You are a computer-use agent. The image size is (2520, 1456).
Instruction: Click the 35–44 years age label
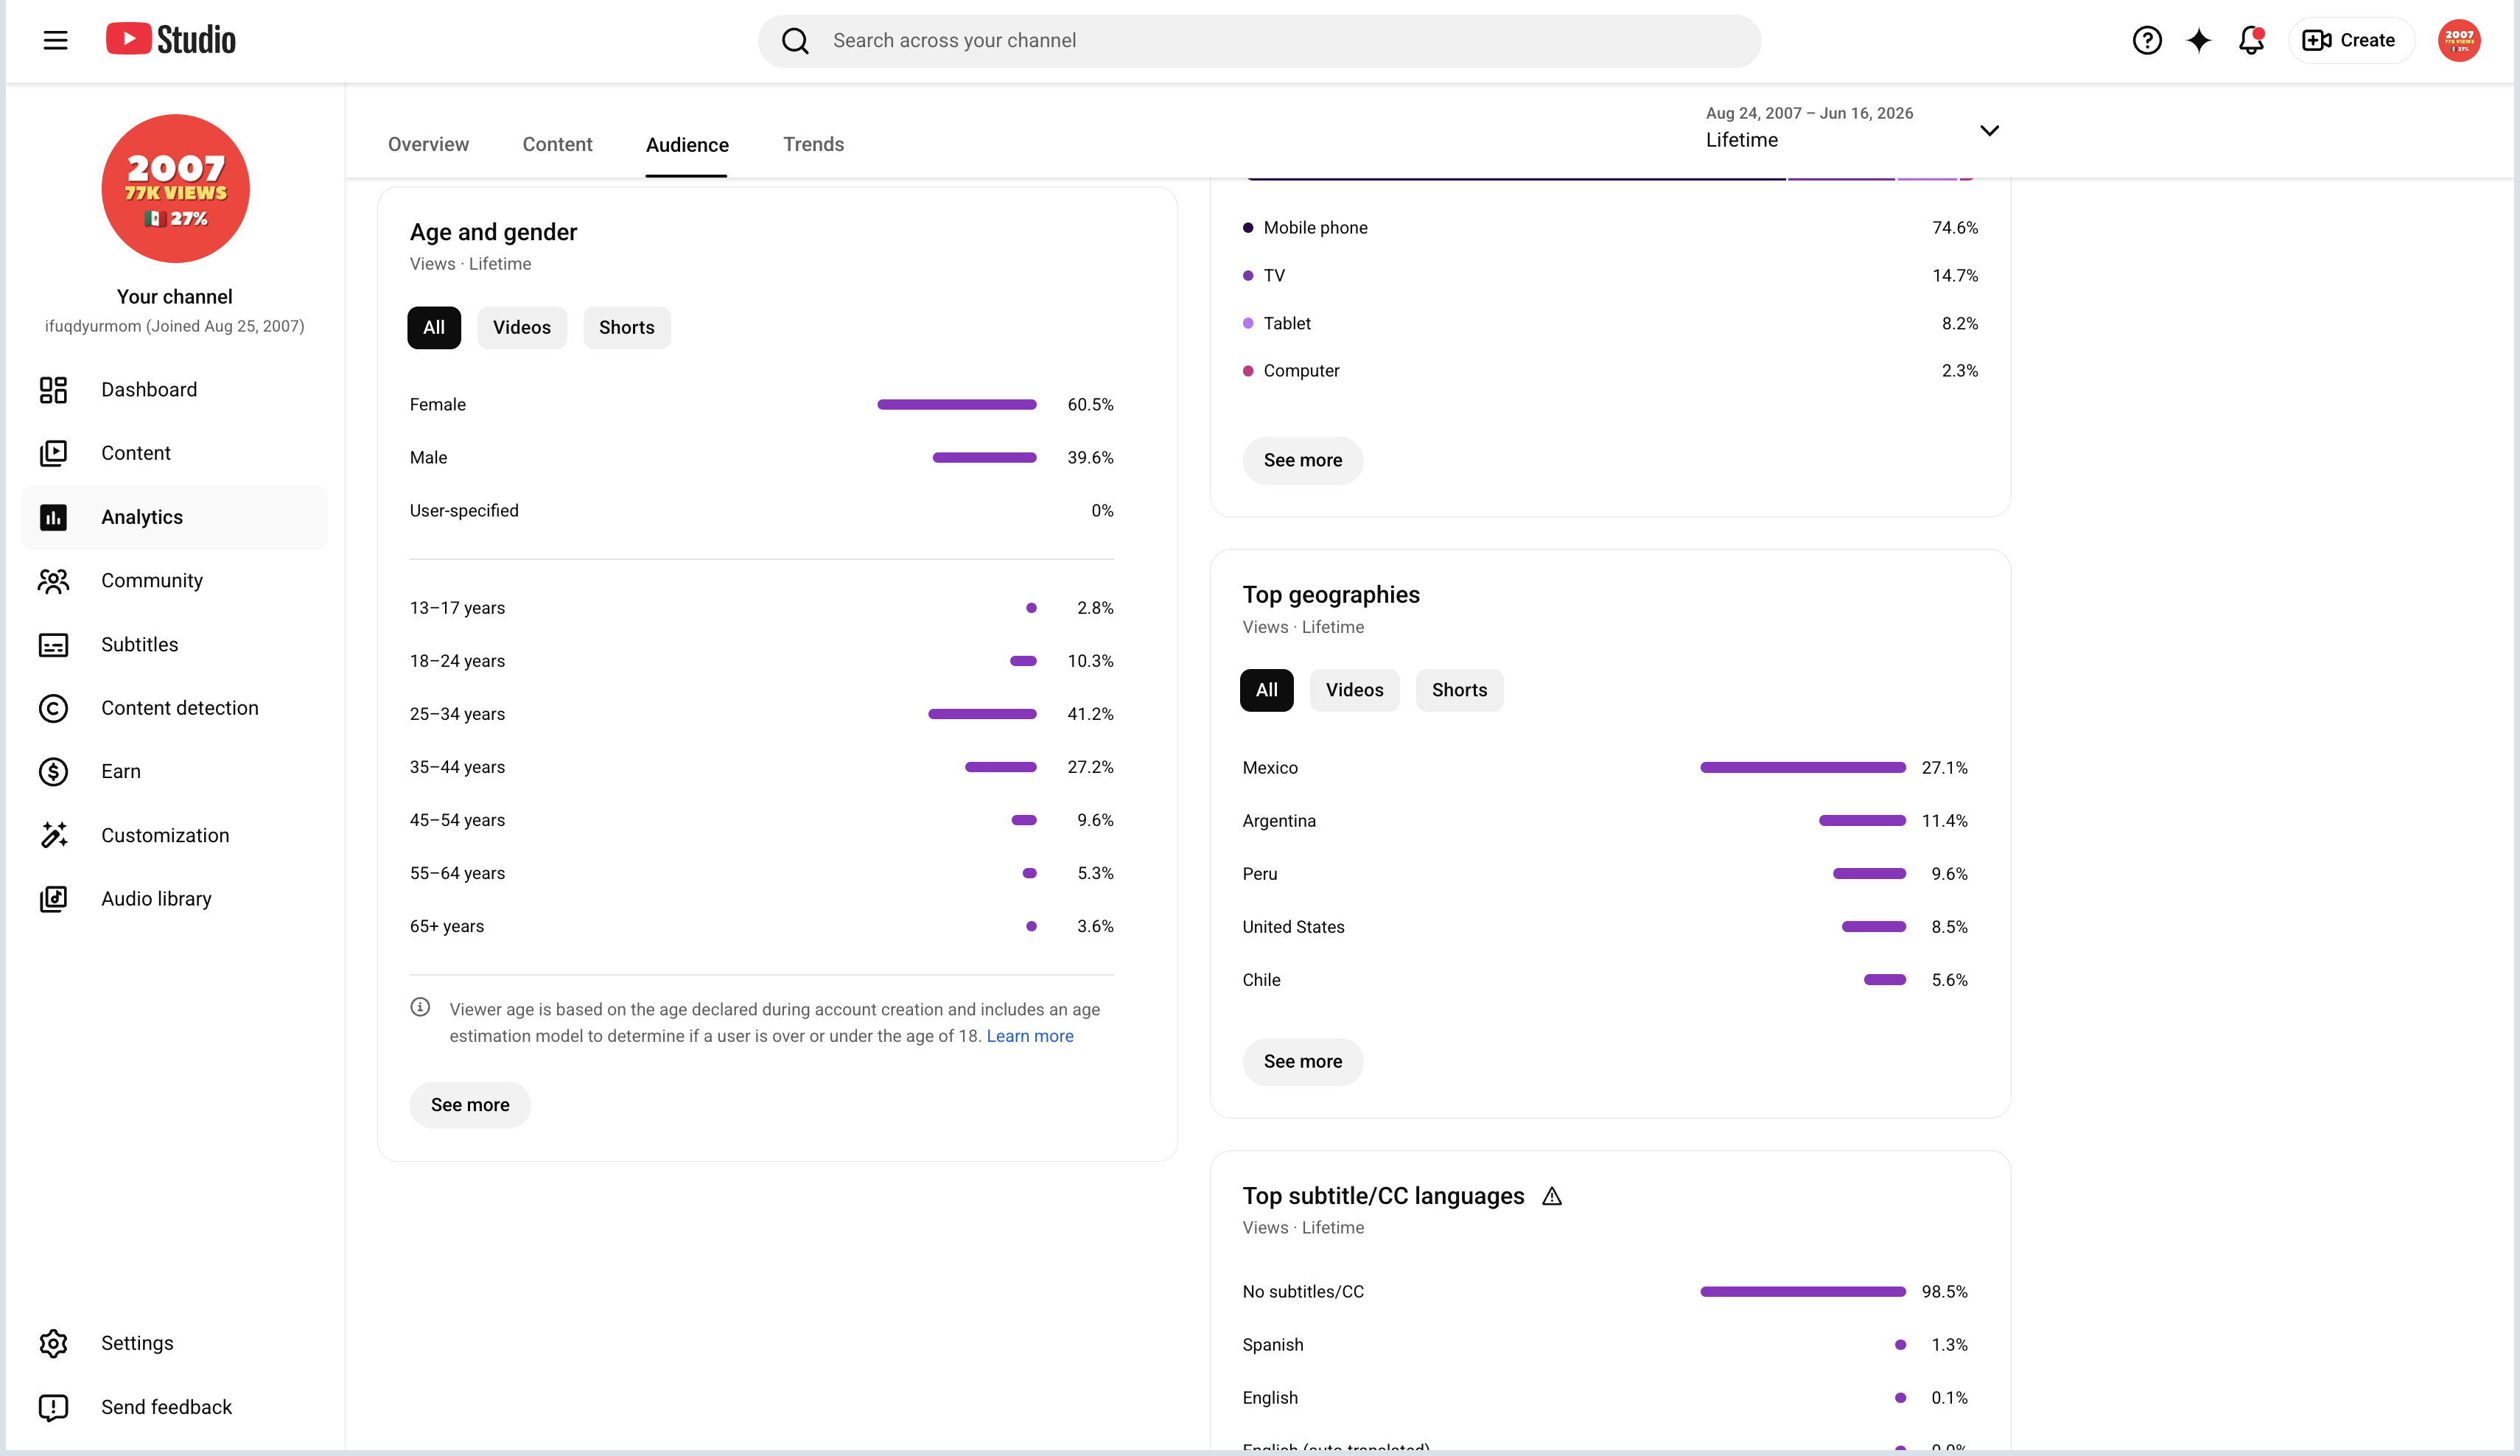[x=457, y=767]
